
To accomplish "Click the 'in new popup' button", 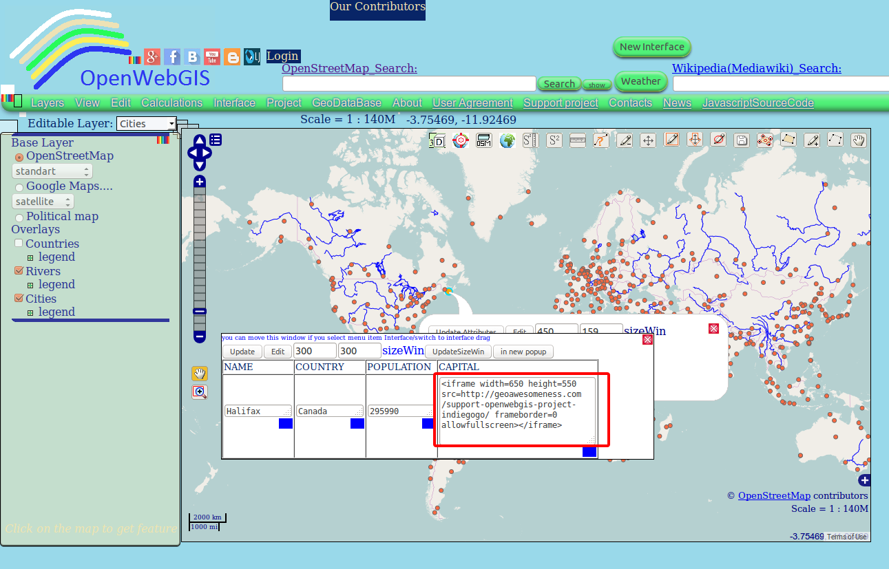I will pos(523,352).
